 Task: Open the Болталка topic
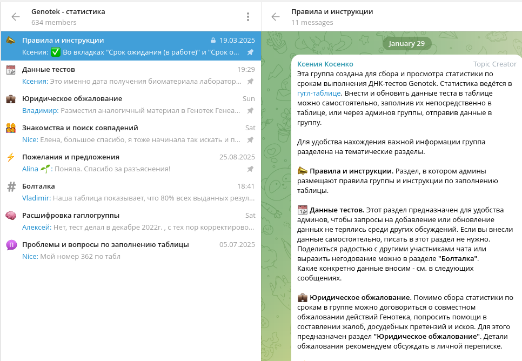point(131,192)
